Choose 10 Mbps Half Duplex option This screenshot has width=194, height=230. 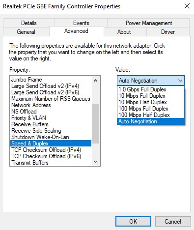[151, 102]
